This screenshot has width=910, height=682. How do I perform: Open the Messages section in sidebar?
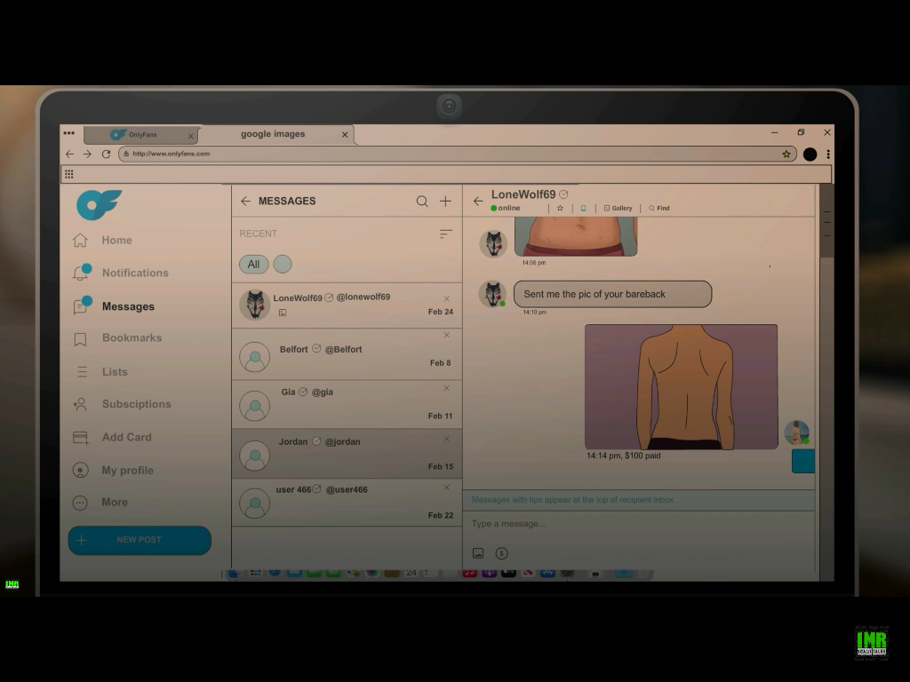tap(115, 306)
